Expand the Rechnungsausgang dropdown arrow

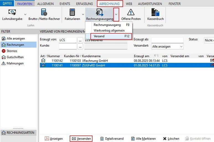[x=116, y=14]
